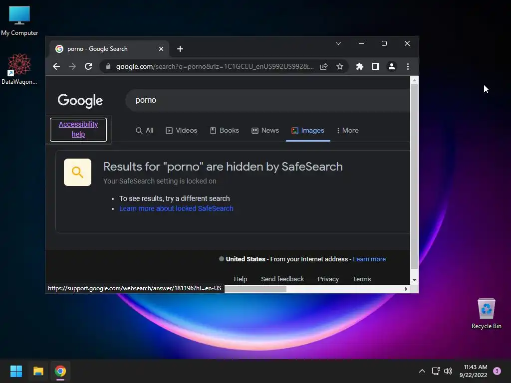Click the vertical scrollbar thumb
511x383 pixels.
click(x=414, y=177)
